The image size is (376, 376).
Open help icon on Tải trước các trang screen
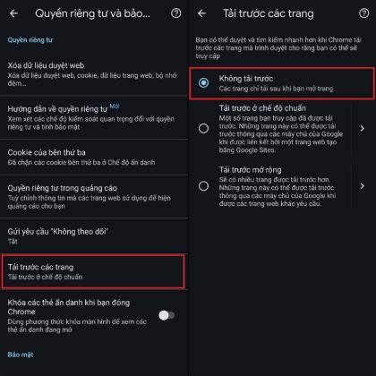(x=363, y=13)
